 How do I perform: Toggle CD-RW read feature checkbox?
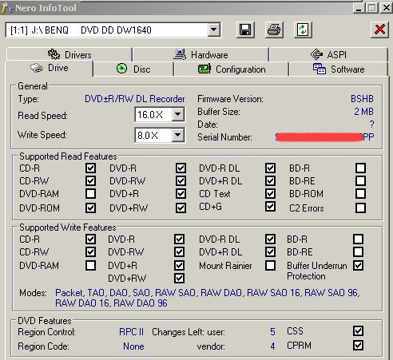pyautogui.click(x=90, y=180)
